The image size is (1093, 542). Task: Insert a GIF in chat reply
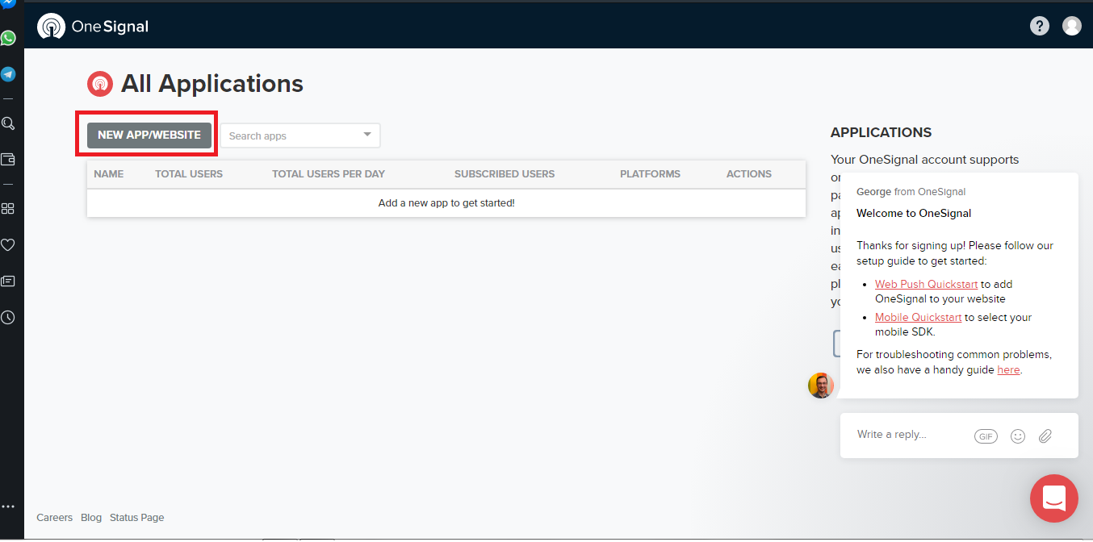tap(986, 436)
